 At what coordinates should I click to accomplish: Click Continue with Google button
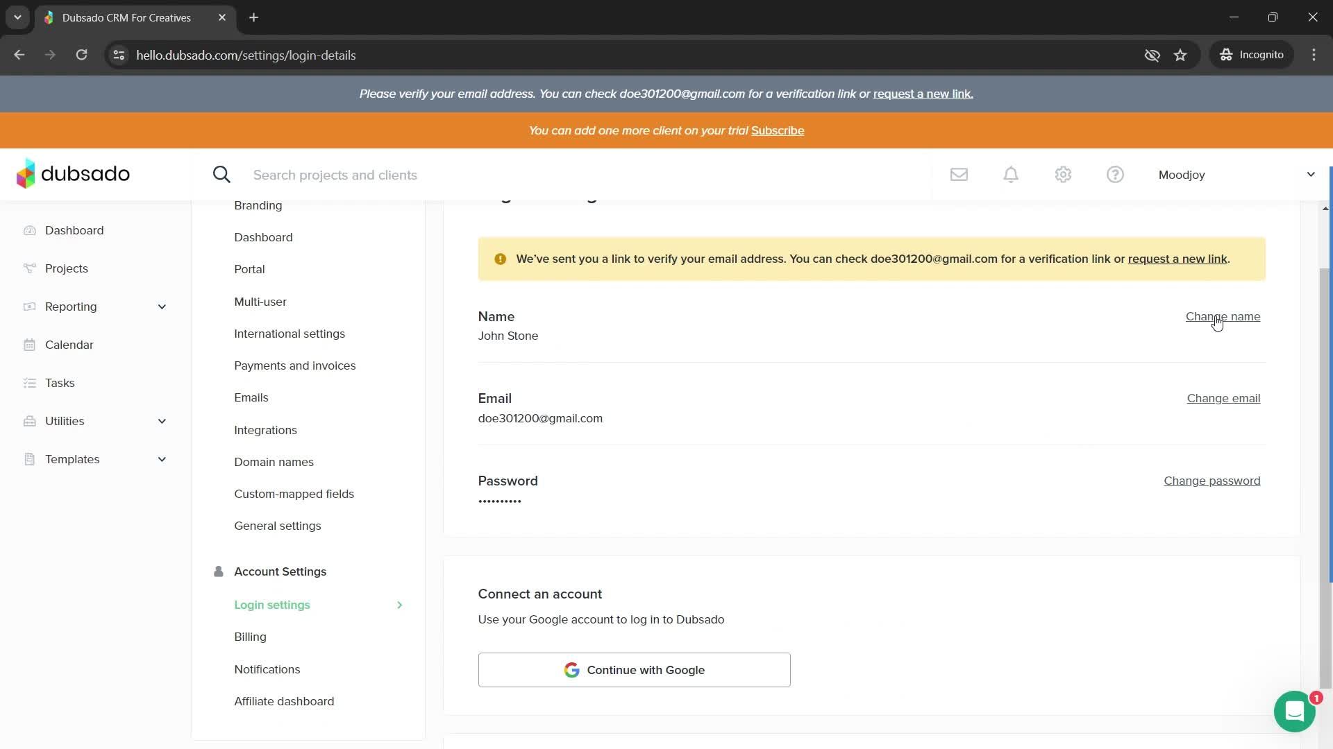point(634,670)
